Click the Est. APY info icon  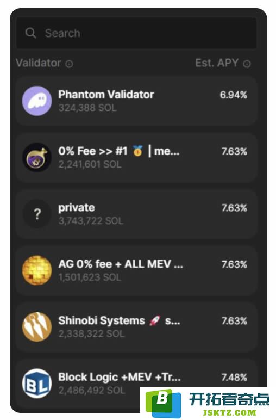pyautogui.click(x=247, y=64)
